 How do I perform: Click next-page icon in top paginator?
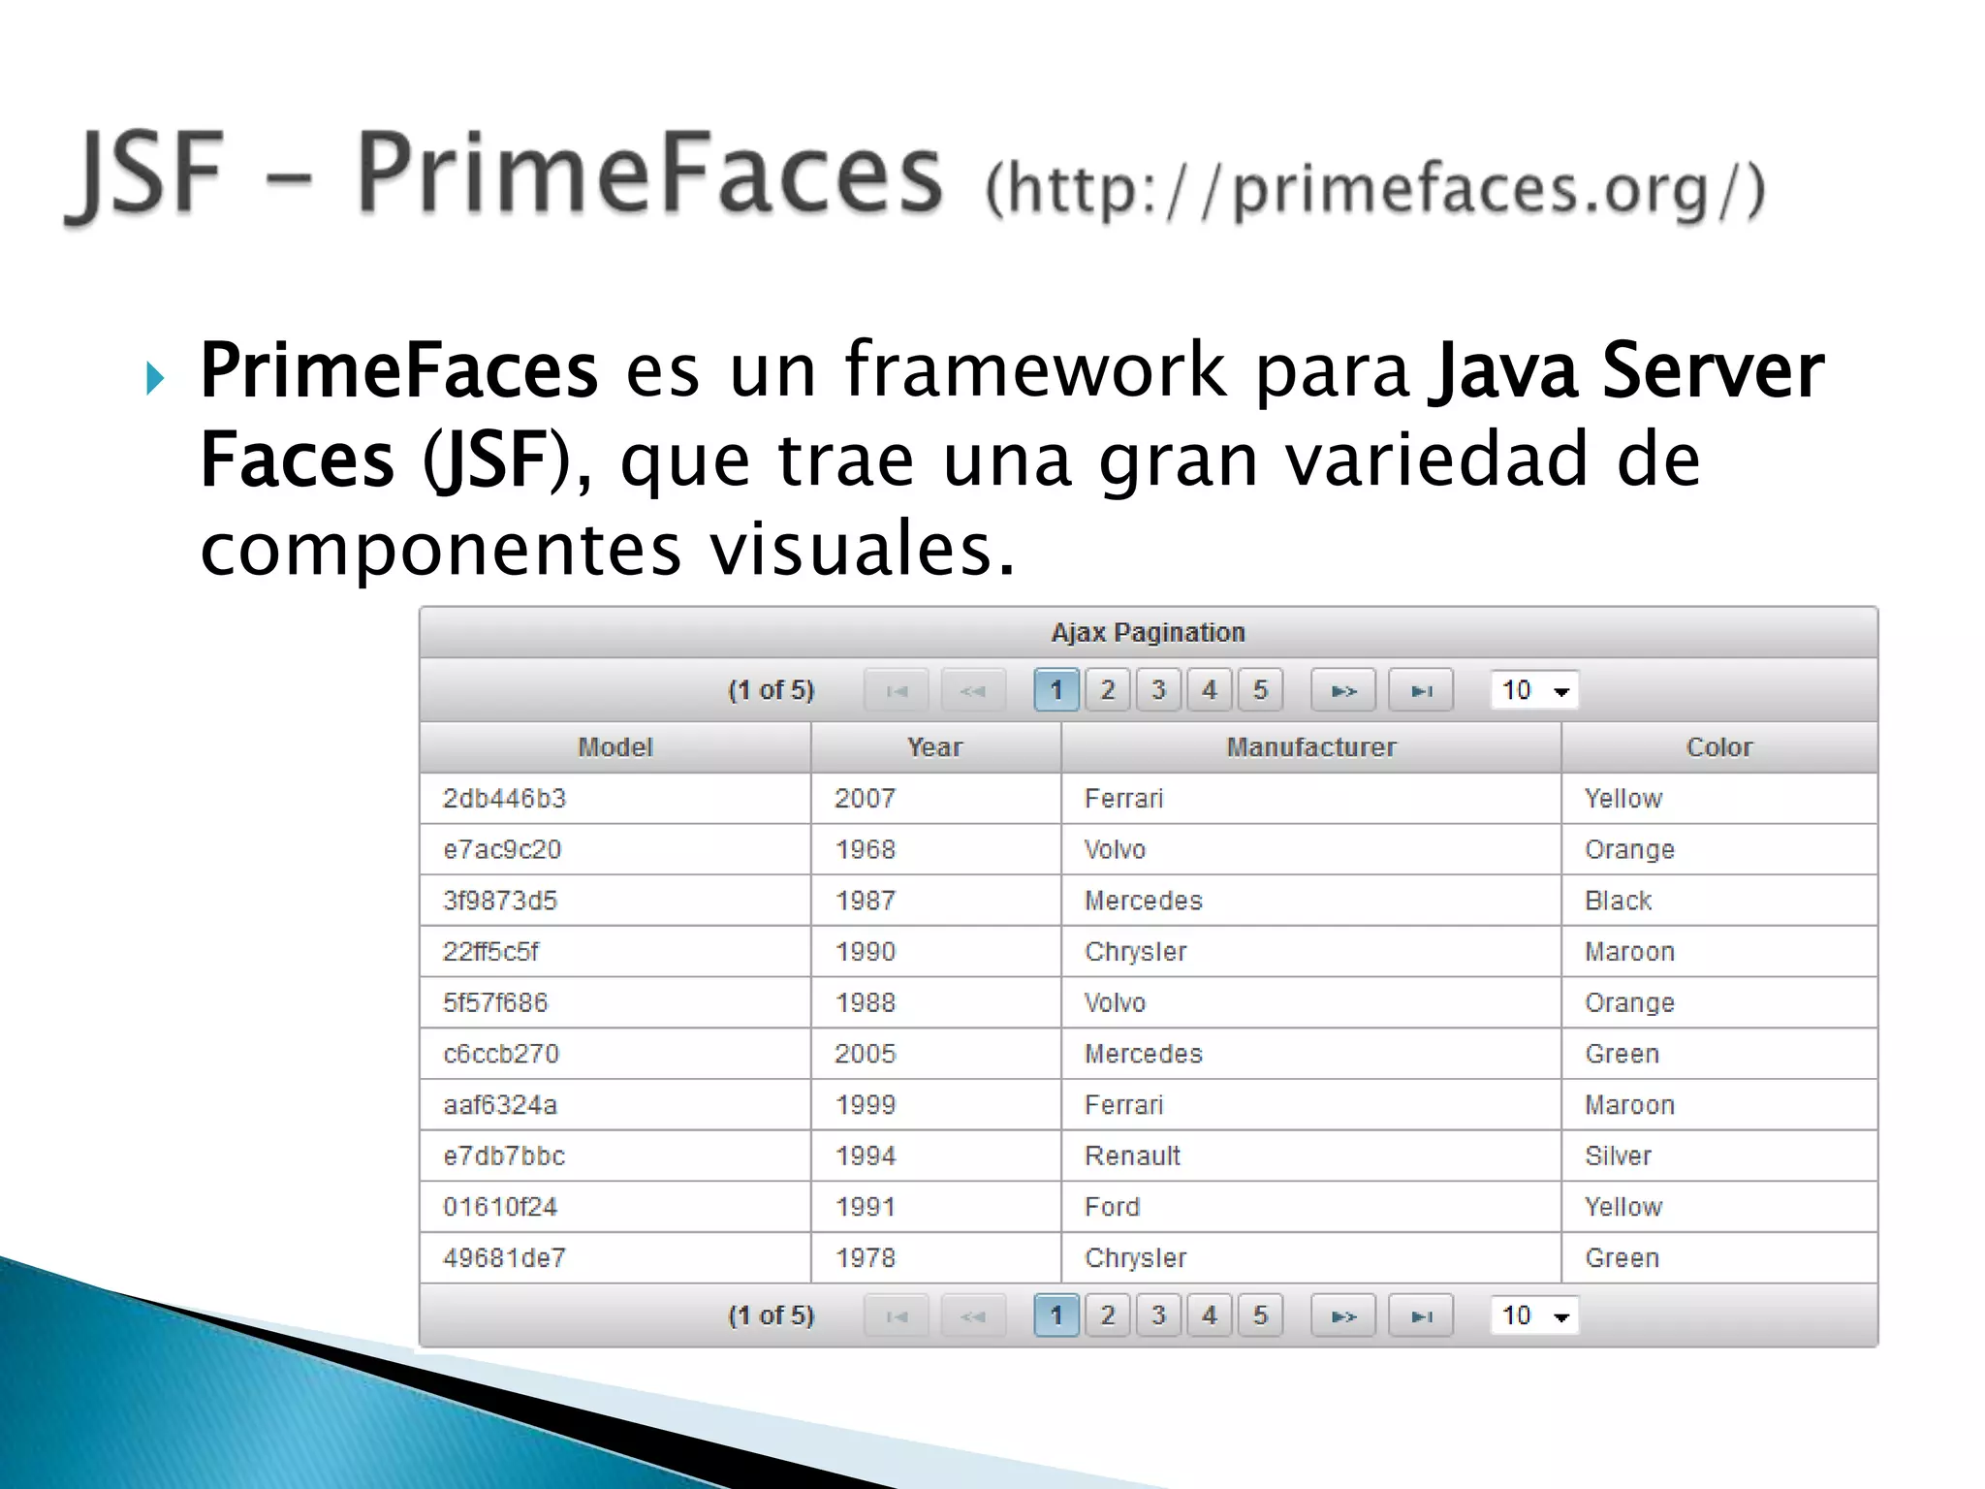click(1343, 690)
